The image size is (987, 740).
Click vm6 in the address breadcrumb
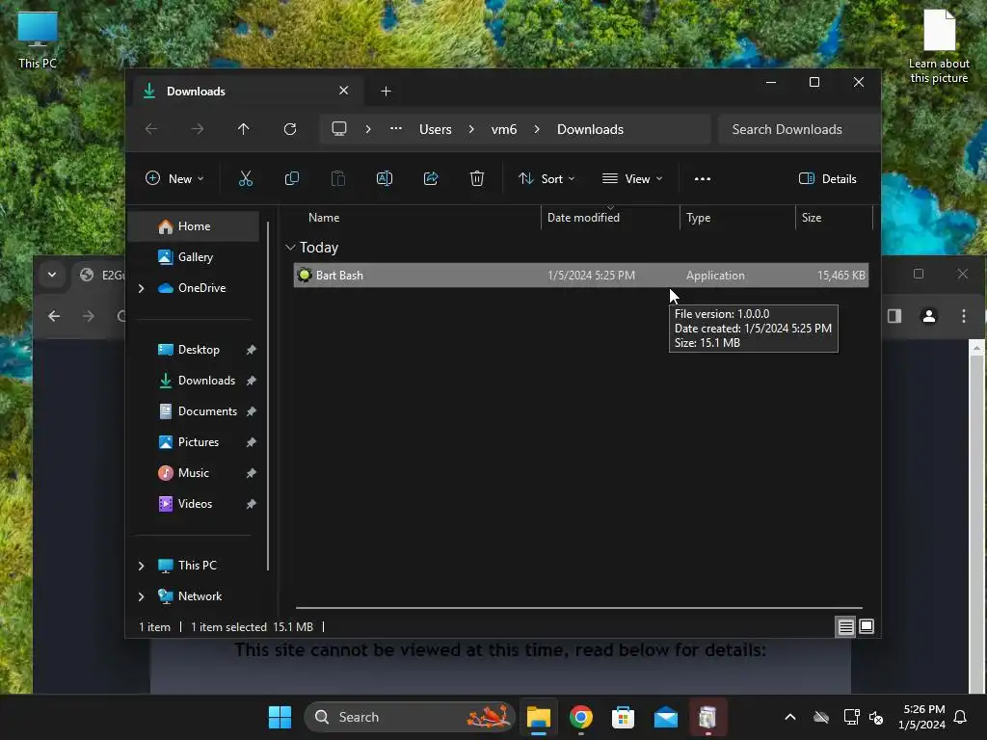point(504,129)
